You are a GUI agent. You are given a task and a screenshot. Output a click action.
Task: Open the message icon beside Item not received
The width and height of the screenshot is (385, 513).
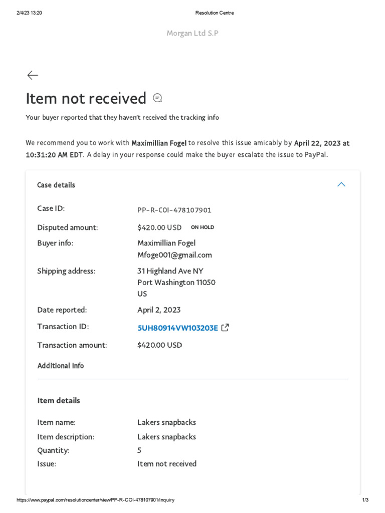157,98
